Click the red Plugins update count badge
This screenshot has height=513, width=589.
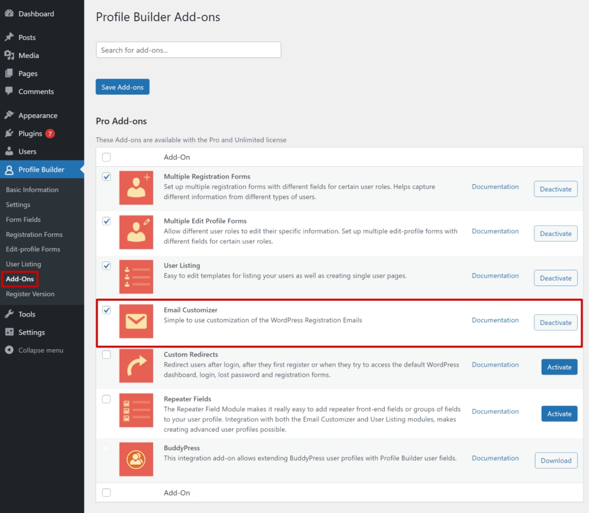tap(50, 134)
